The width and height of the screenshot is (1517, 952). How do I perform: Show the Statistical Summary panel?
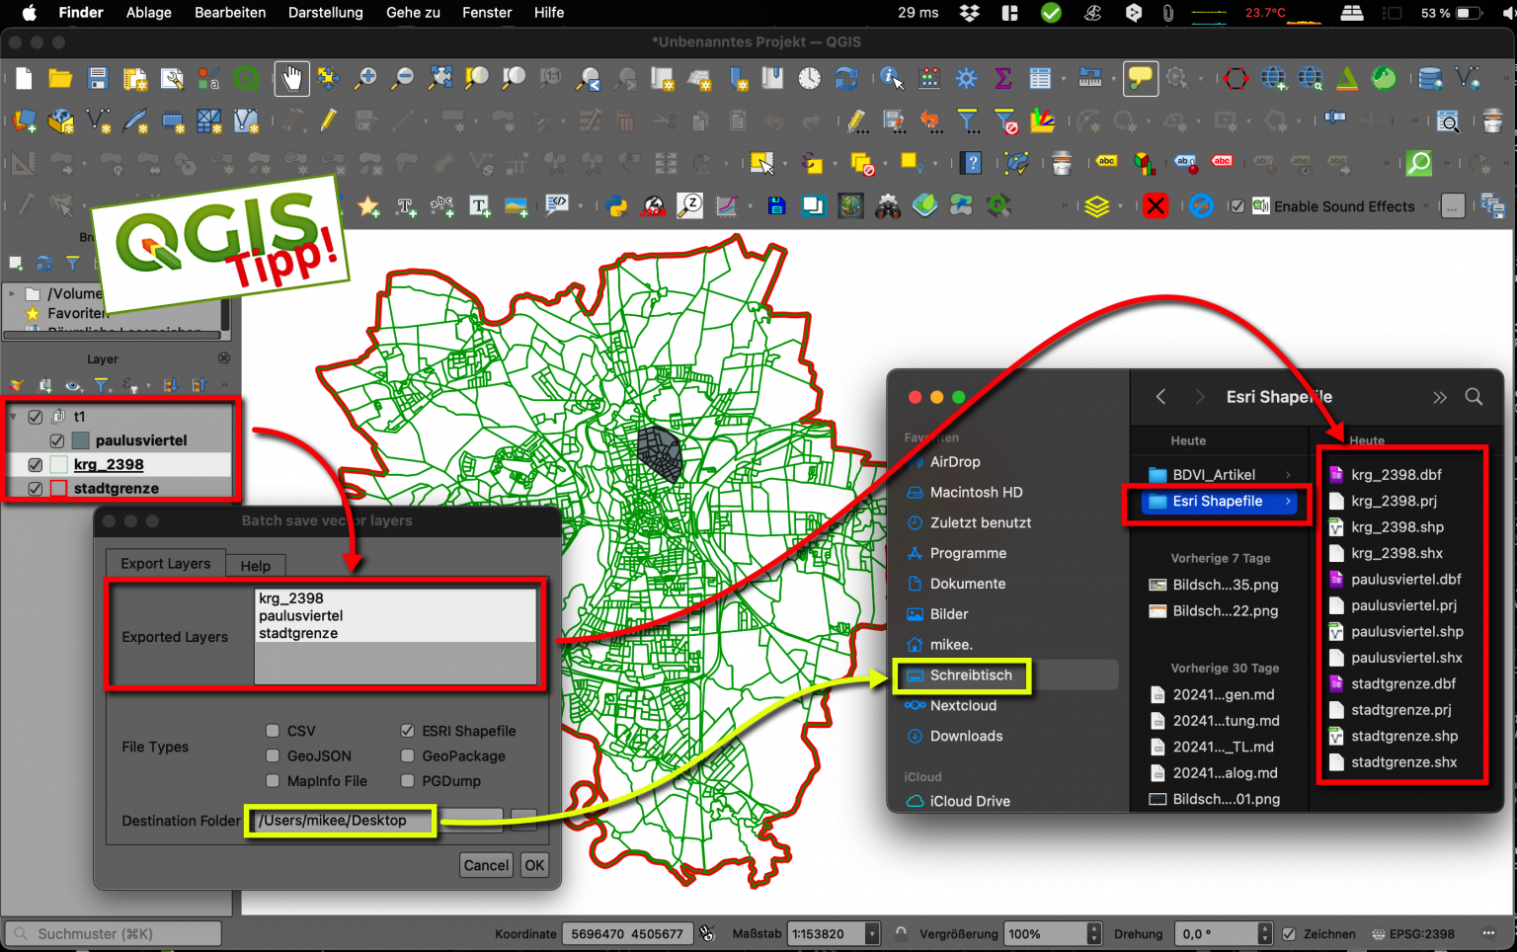coord(1003,78)
